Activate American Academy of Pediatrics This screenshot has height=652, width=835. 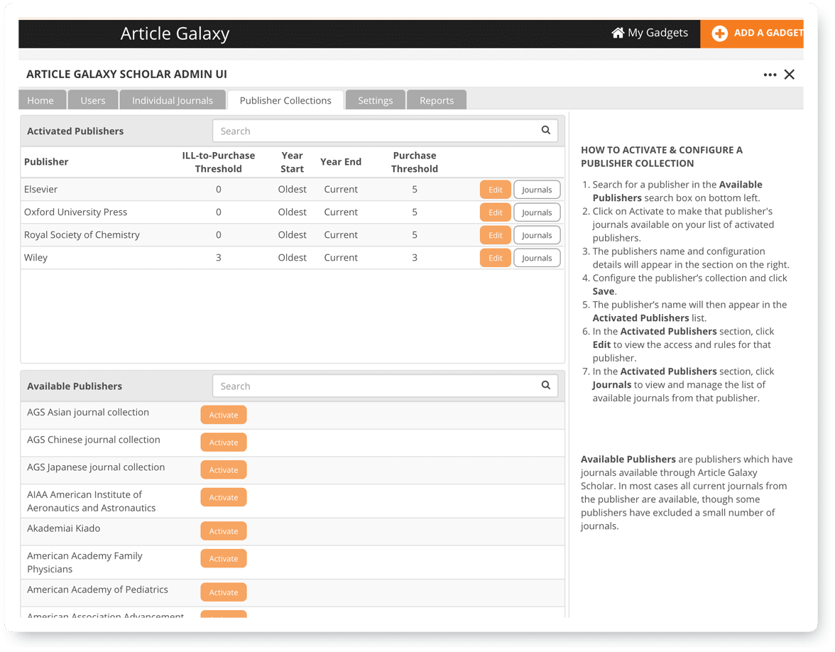pos(224,592)
